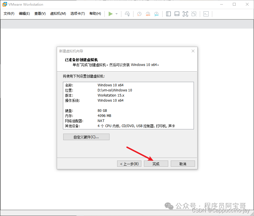Click the 自定义硬件(C)... button
This screenshot has height=216, width=254.
point(86,137)
